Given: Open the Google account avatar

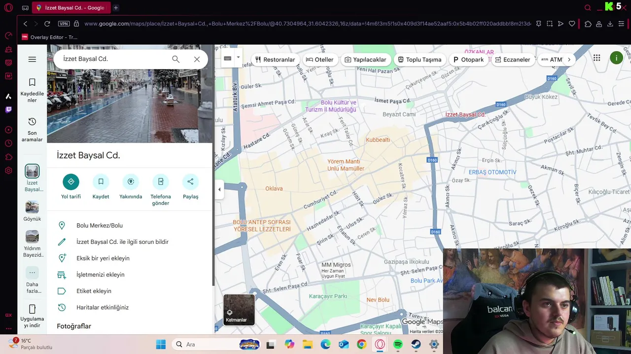Looking at the screenshot, I should point(616,58).
